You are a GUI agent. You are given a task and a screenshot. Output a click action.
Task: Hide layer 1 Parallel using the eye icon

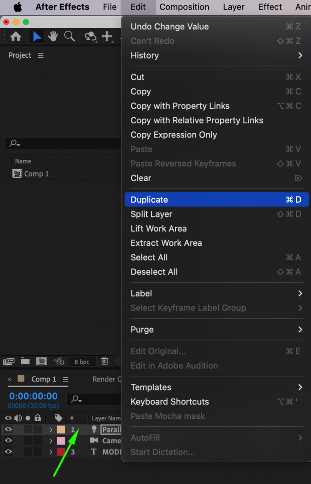[x=8, y=429]
